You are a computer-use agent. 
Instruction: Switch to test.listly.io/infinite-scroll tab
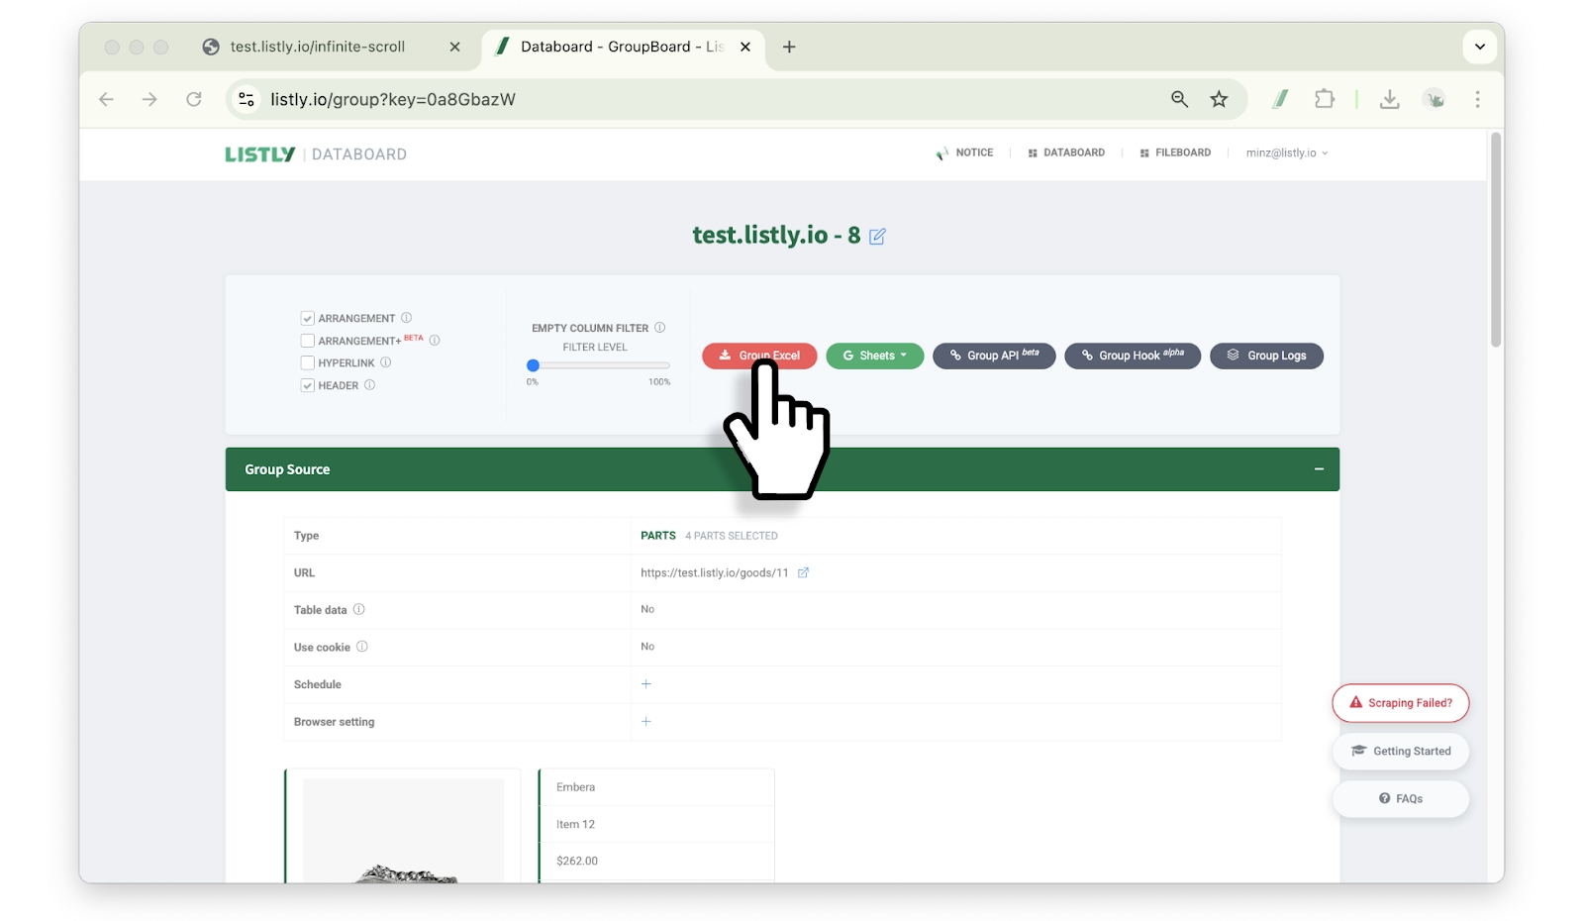(318, 47)
